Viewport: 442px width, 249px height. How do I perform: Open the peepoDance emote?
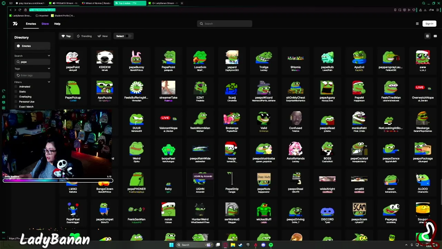(391, 152)
